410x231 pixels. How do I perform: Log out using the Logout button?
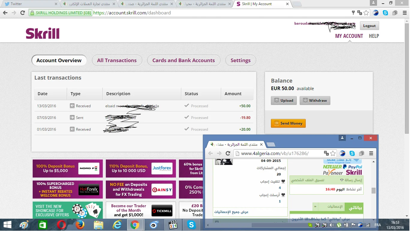[x=369, y=26]
